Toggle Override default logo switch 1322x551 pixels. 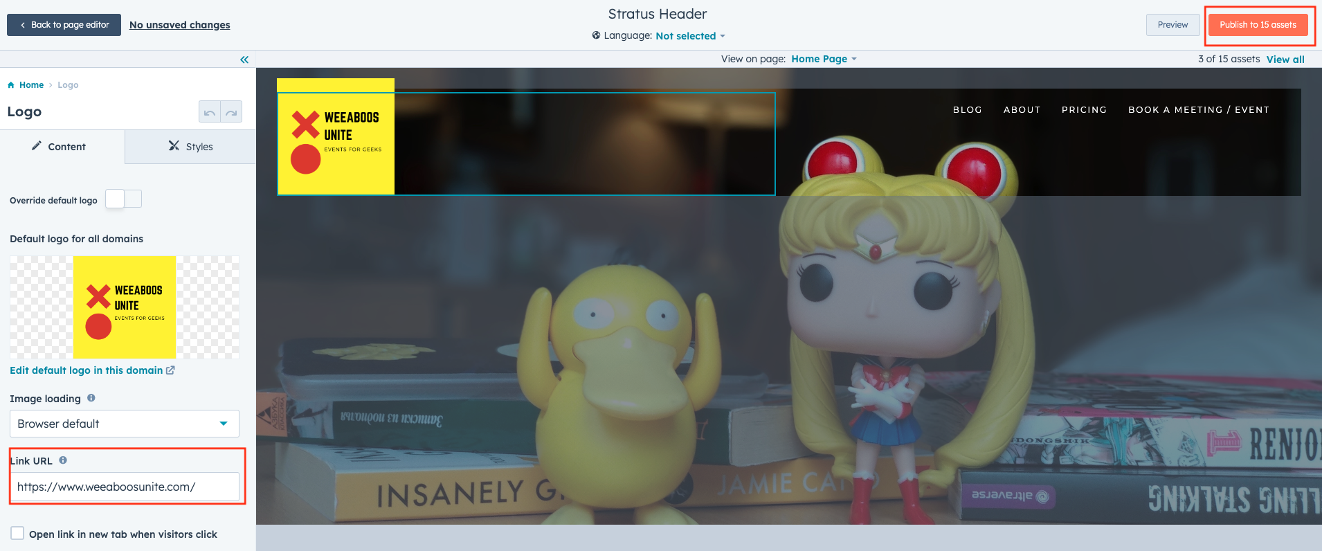tap(124, 199)
